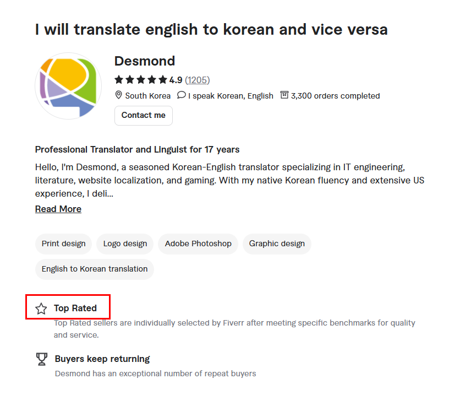Click the 4.9 rating score

coord(176,80)
